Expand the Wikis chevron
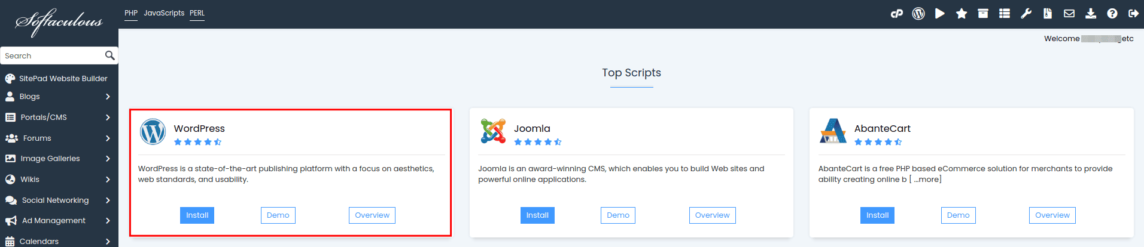 (108, 179)
